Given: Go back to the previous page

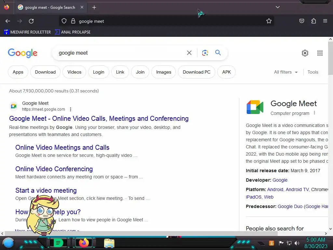Looking at the screenshot, I should 8,21.
